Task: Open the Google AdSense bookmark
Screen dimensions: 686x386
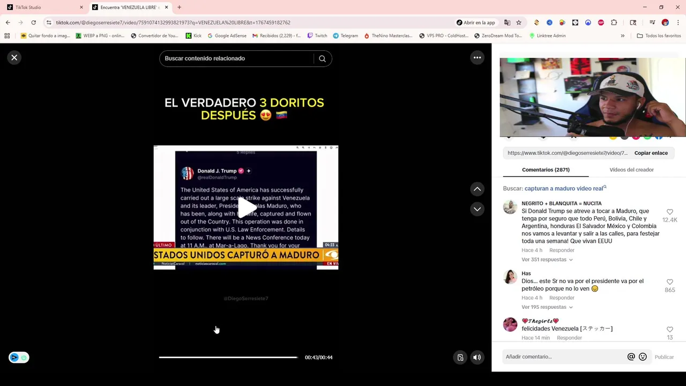Action: (226, 36)
